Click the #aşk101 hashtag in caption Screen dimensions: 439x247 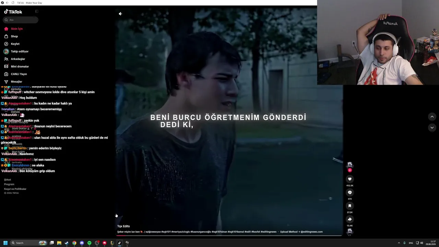[166, 232]
